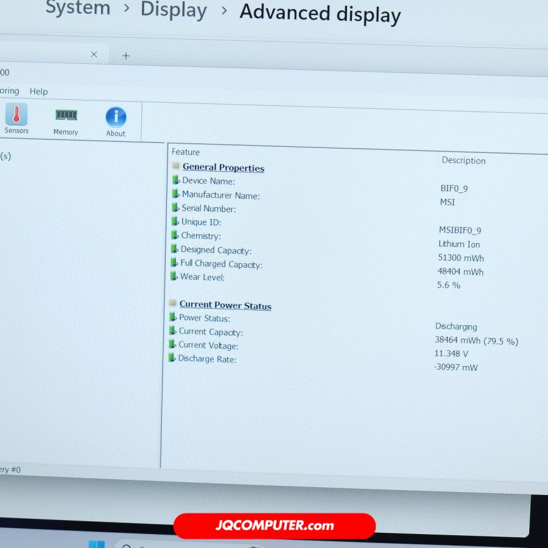Go to System in breadcrumb
Viewport: 548px width, 548px height.
coord(78,8)
